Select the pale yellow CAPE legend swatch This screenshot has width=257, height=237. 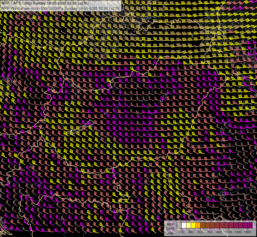pos(189,225)
